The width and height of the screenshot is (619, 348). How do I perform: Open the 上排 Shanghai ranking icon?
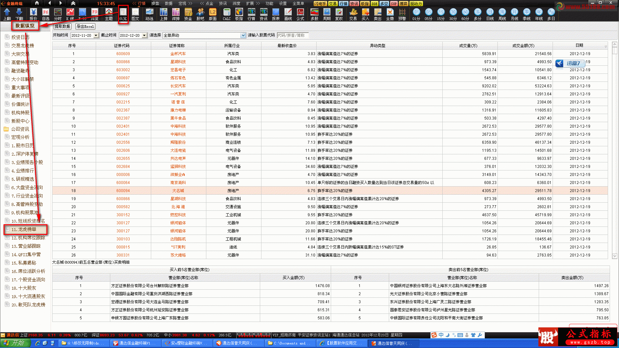(x=164, y=14)
